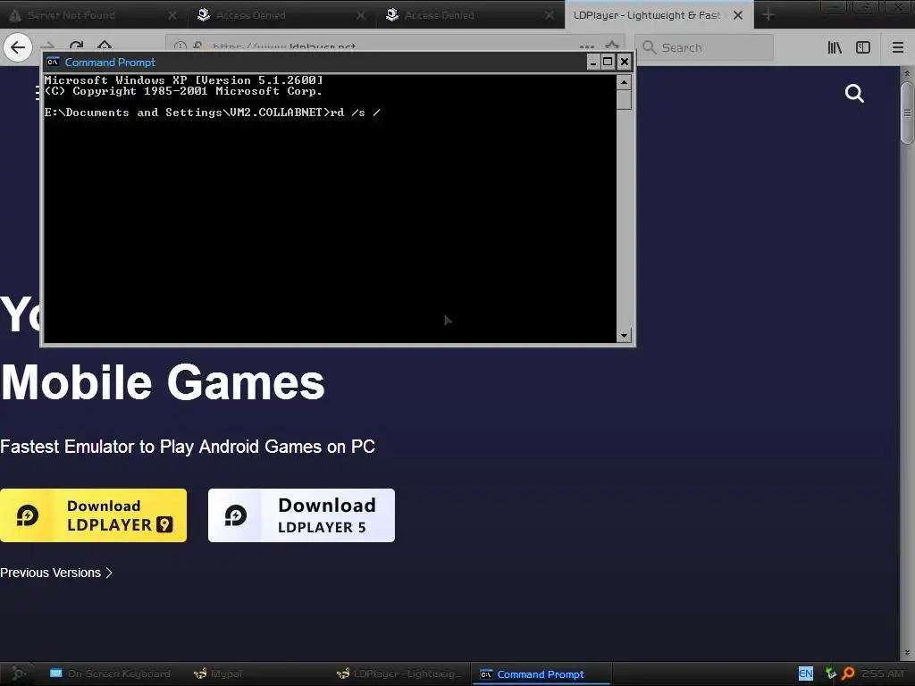This screenshot has height=686, width=915.
Task: Open the page actions three-dot menu
Action: point(587,46)
